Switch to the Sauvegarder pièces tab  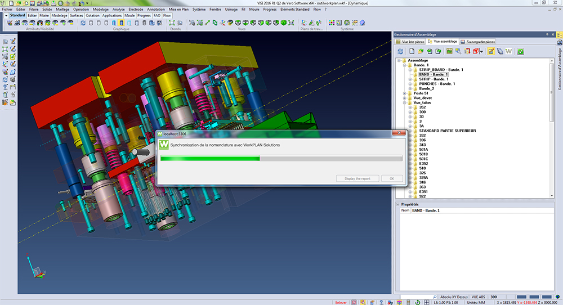pos(478,42)
